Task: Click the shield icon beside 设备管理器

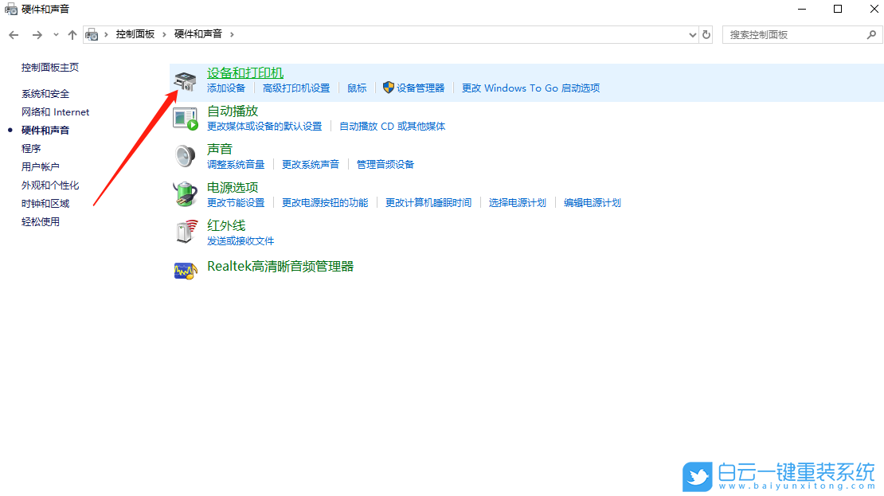Action: click(x=388, y=88)
